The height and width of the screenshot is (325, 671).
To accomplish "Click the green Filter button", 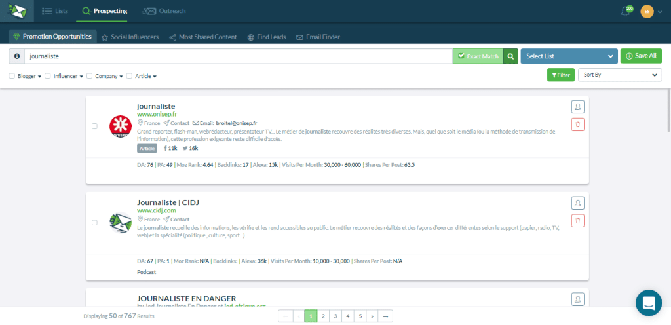I will click(561, 75).
